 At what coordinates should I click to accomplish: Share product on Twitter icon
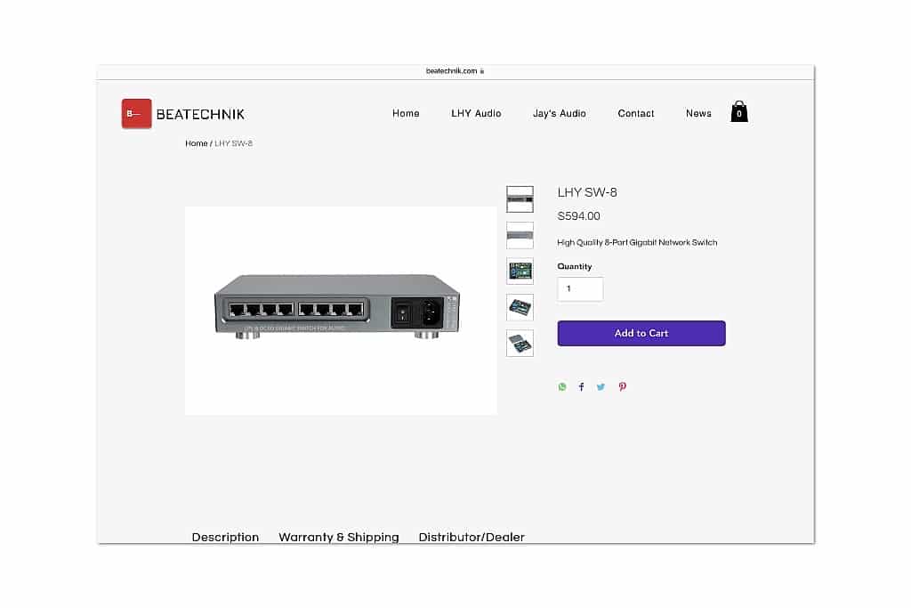601,387
